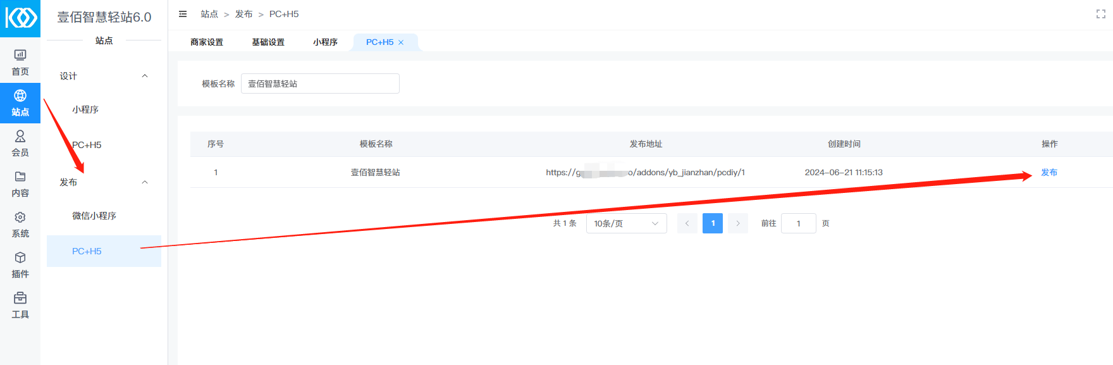The height and width of the screenshot is (365, 1113).
Task: Open PC+H5 under 设计
Action: (x=87, y=145)
